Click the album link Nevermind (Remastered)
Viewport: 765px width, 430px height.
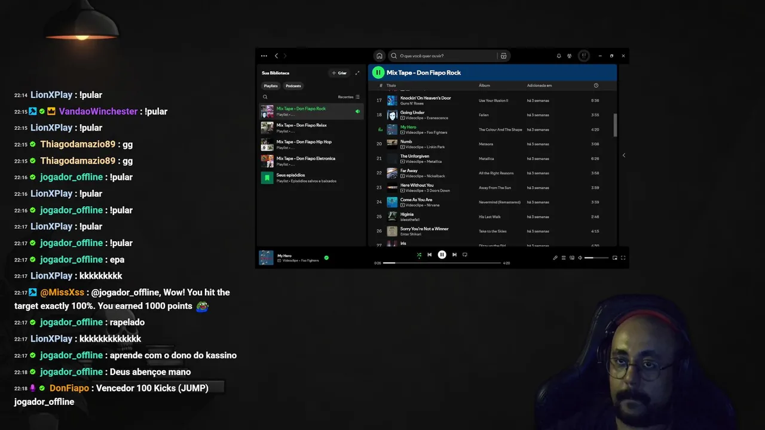click(x=500, y=202)
